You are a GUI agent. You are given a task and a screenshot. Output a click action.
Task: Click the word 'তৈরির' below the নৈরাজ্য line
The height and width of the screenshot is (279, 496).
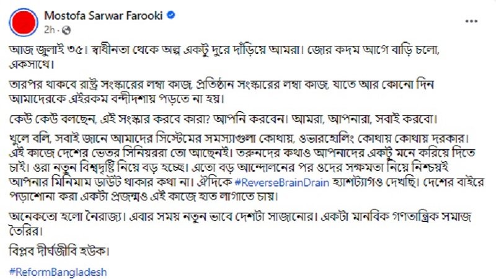click(x=25, y=231)
